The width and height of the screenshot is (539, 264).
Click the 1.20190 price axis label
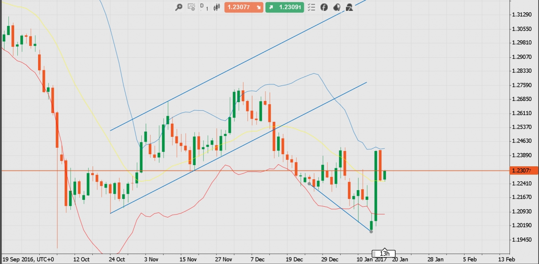point(522,226)
